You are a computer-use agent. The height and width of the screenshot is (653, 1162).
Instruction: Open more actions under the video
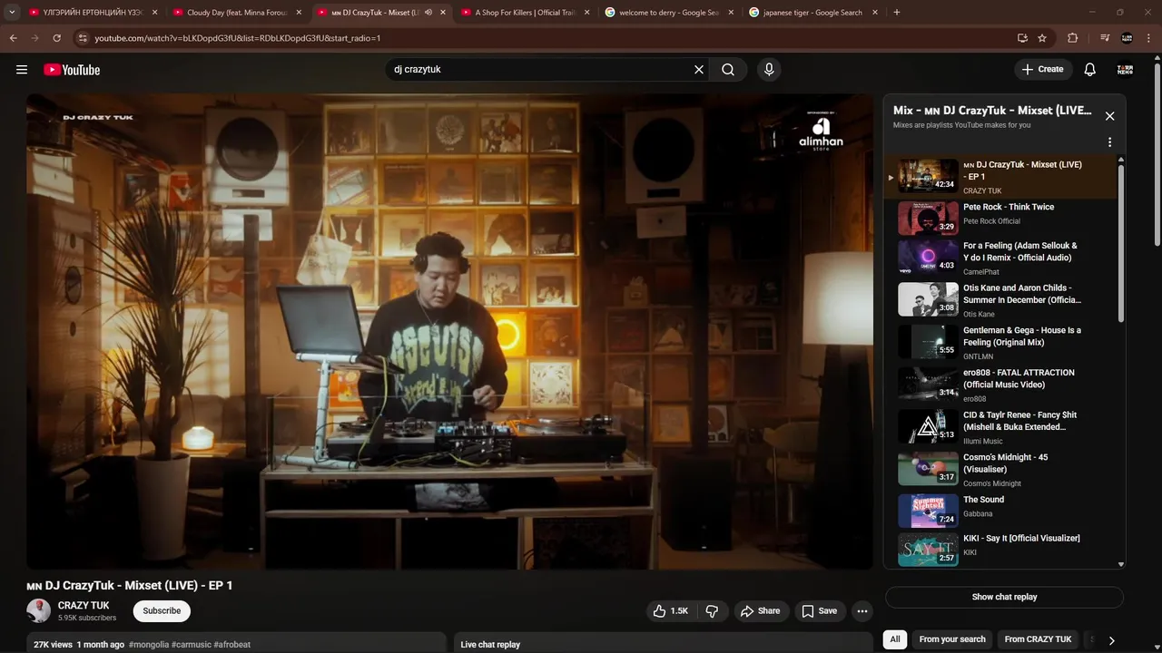tap(862, 611)
